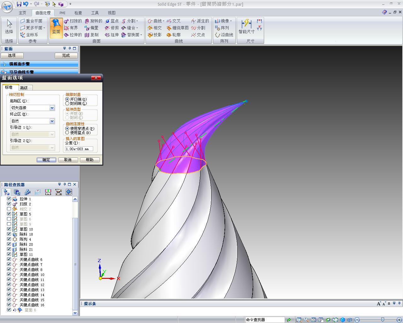Open the 终止区 dropdown showing 自然
Screen dimensions: 403x323
click(52, 121)
